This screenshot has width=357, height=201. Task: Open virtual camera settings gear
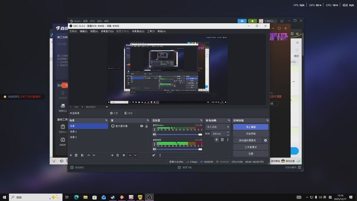266,140
